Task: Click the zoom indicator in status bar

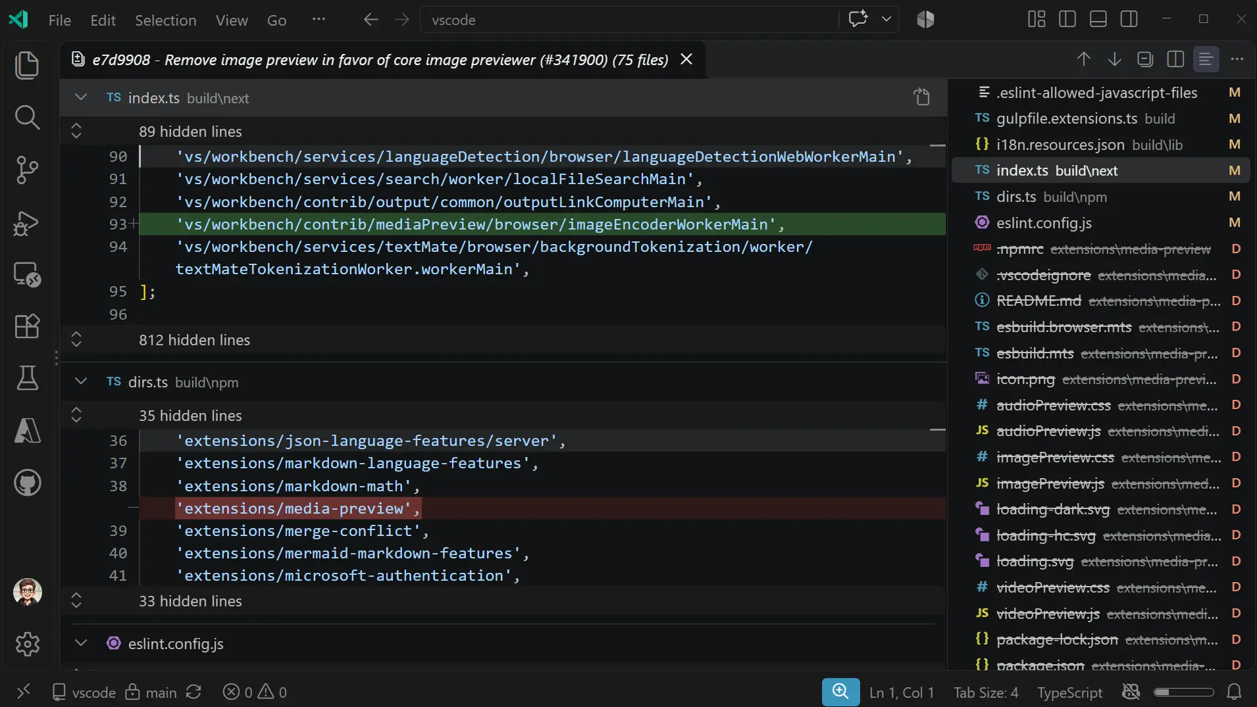Action: pos(840,692)
